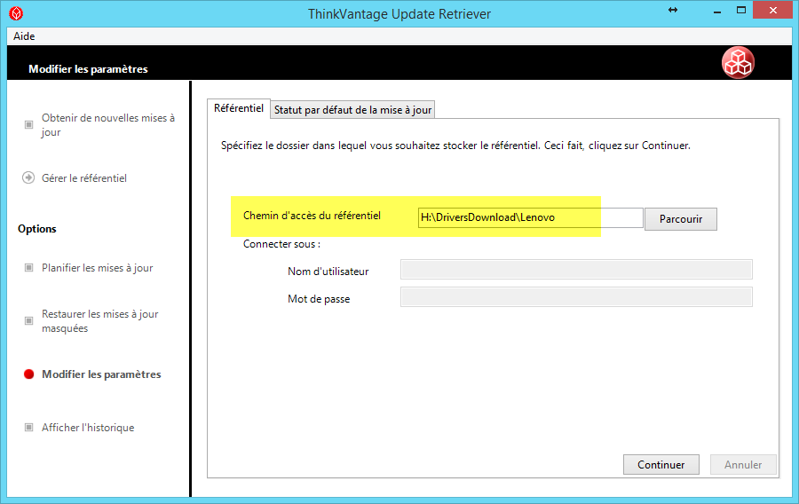Viewport: 799px width, 504px height.
Task: Open the Aide menu
Action: coord(24,36)
